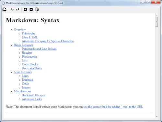Follow the Automatic Links link
This screenshot has width=162, height=122.
pos(32,99)
